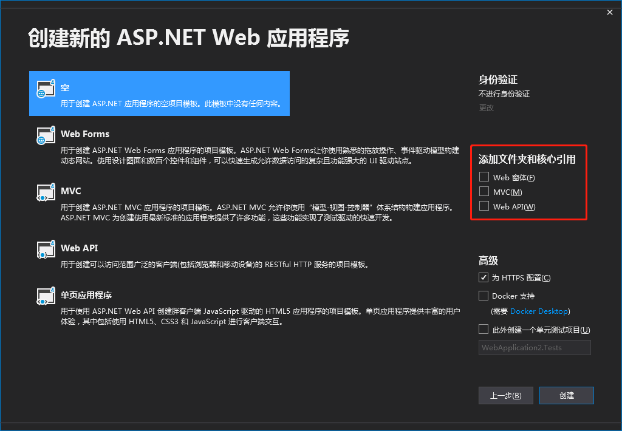
Task: Click 更改 under 身份验证
Action: click(x=486, y=108)
